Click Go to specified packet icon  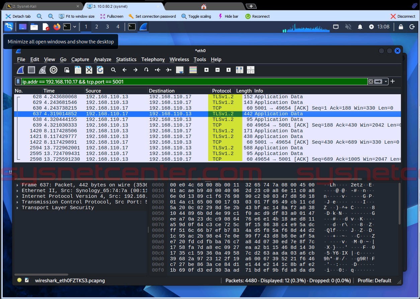(146, 70)
